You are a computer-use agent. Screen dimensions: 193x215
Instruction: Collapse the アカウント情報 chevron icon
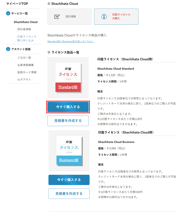click(x=8, y=49)
